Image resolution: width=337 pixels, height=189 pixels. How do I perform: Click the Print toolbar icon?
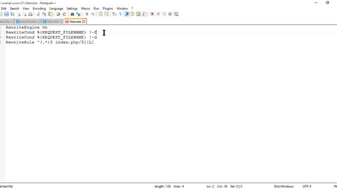pyautogui.click(x=31, y=14)
